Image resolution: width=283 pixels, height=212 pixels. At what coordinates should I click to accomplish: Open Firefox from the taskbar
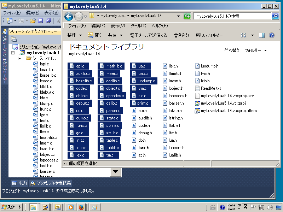coord(81,207)
